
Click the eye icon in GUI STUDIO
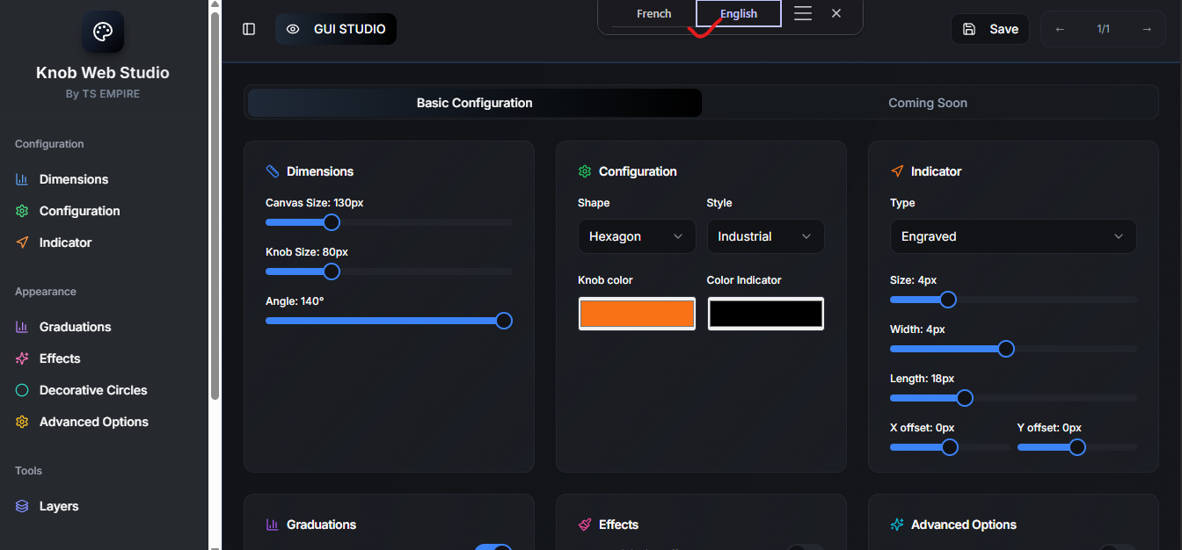(x=293, y=29)
